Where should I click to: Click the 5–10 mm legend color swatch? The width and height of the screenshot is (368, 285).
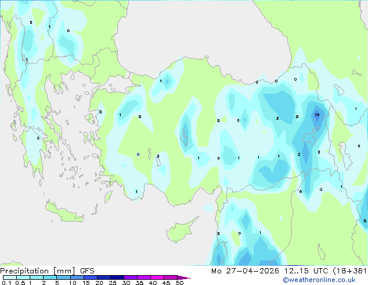click(x=63, y=277)
